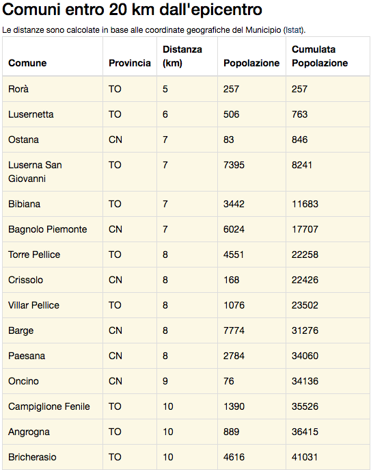Click the Villar Pellice name
Image resolution: width=371 pixels, height=470 pixels.
click(33, 305)
